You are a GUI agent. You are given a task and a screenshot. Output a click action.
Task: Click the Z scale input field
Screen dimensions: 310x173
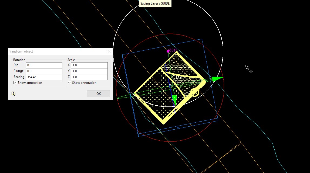[x=89, y=77]
